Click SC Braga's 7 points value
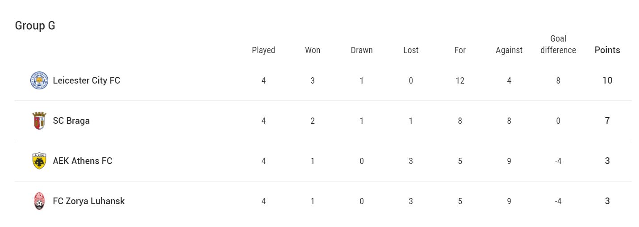 click(x=607, y=121)
